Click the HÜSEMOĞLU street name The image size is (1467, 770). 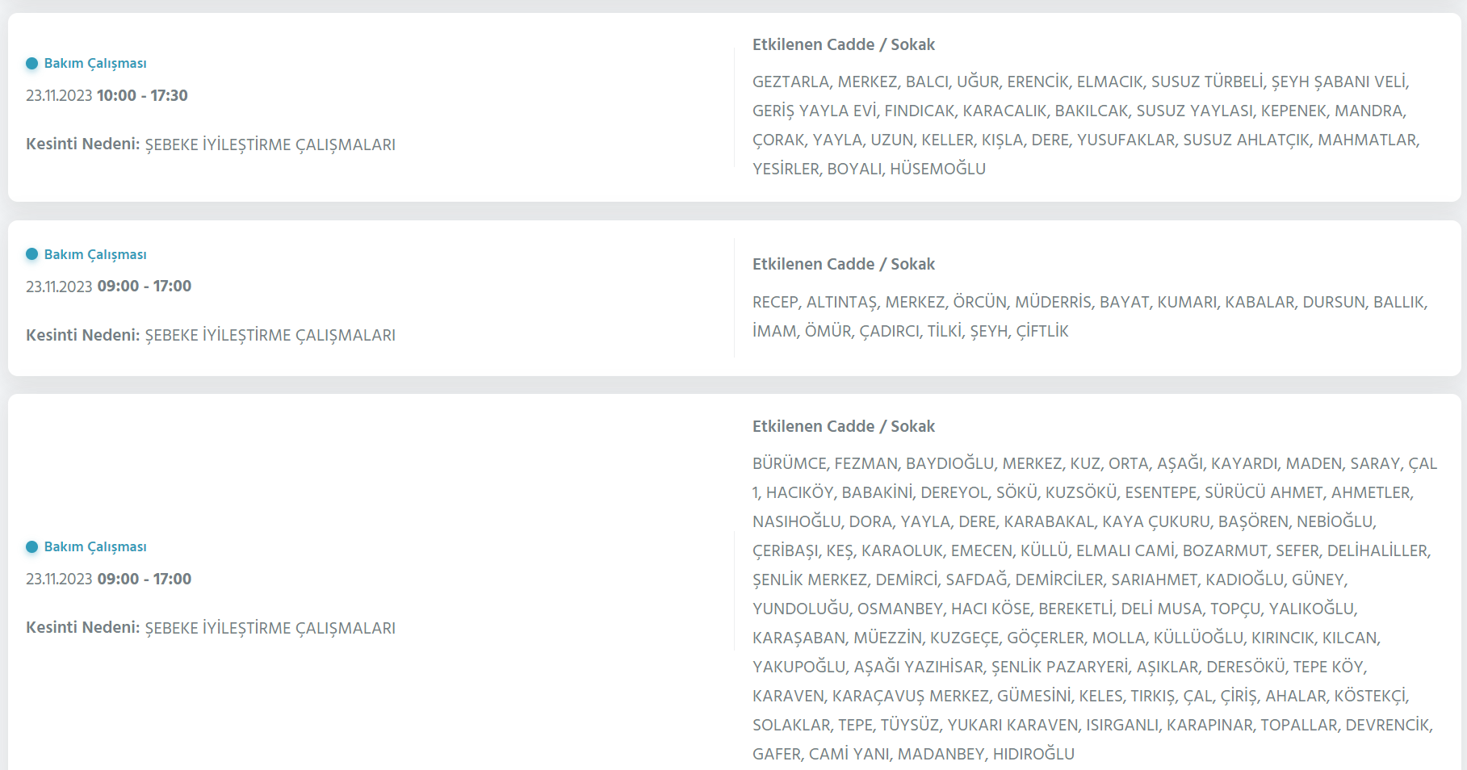[x=937, y=169]
